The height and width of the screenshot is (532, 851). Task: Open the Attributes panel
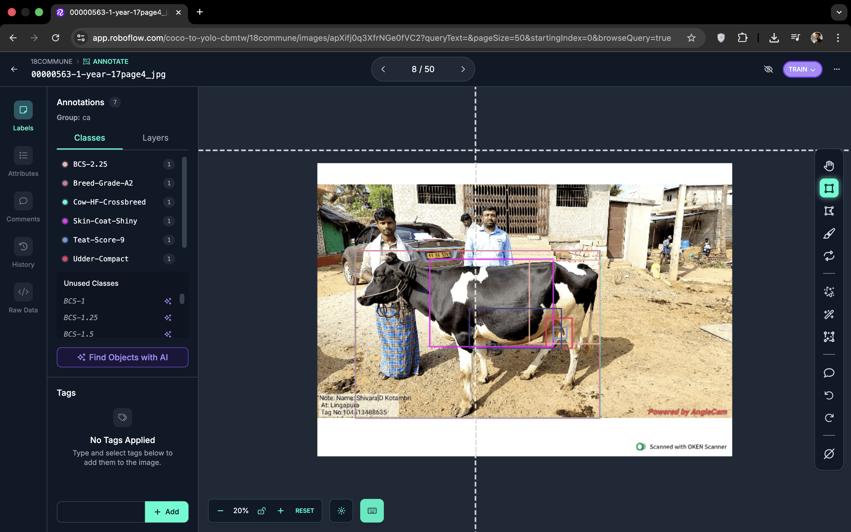click(23, 162)
